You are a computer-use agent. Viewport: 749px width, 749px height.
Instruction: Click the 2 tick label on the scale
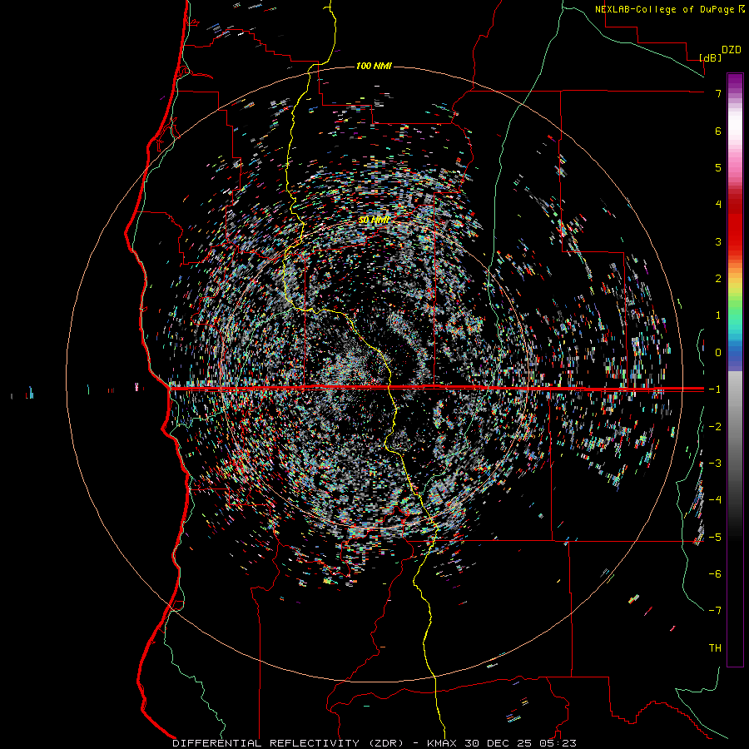click(x=718, y=278)
